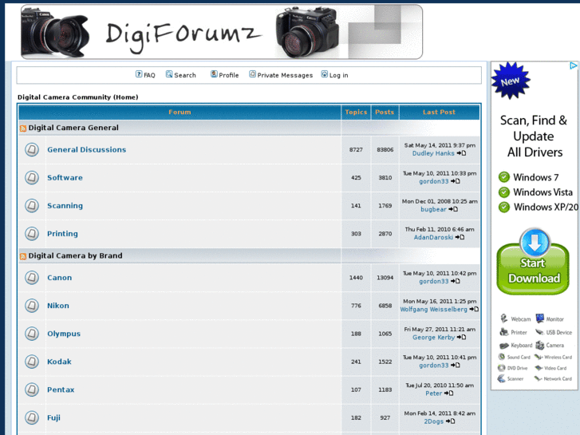
Task: Open Digital Camera by Brand category
Action: click(76, 256)
